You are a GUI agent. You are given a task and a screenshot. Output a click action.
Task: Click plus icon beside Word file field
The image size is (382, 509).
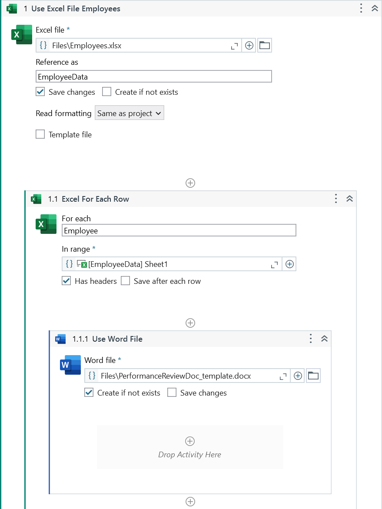pyautogui.click(x=298, y=376)
